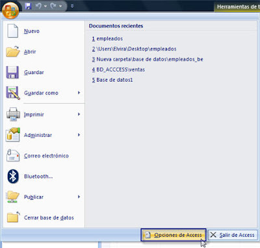Click the blank page Nuevo icon

click(x=12, y=31)
